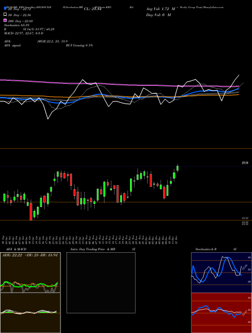The image size is (252, 333).
Task: Open the red RSI mini chart
Action: (x=221, y=313)
